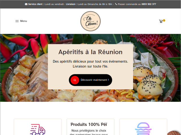Open the shopping cart icon
The height and width of the screenshot is (135, 181).
pos(161,21)
